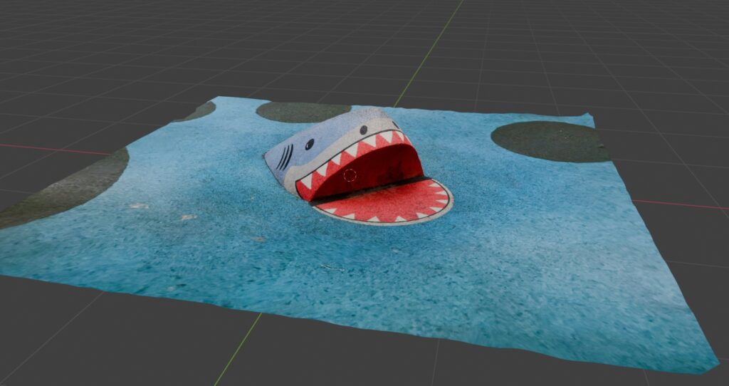The height and width of the screenshot is (386, 729).
Task: Click the three black gill lines on shark
Action: tap(285, 157)
